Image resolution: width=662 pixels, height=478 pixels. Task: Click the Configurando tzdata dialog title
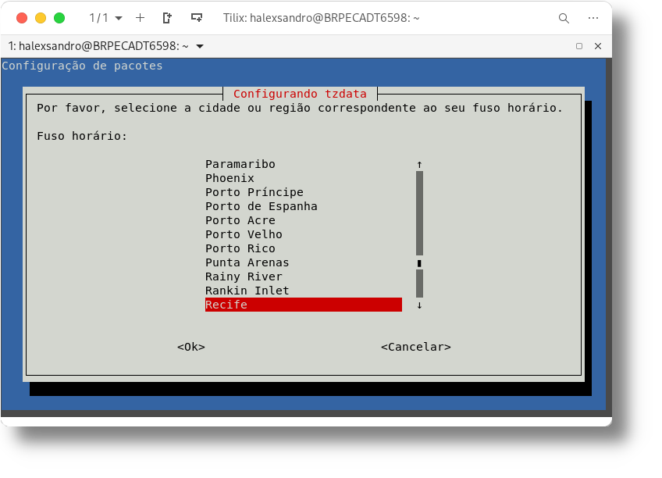coord(300,94)
